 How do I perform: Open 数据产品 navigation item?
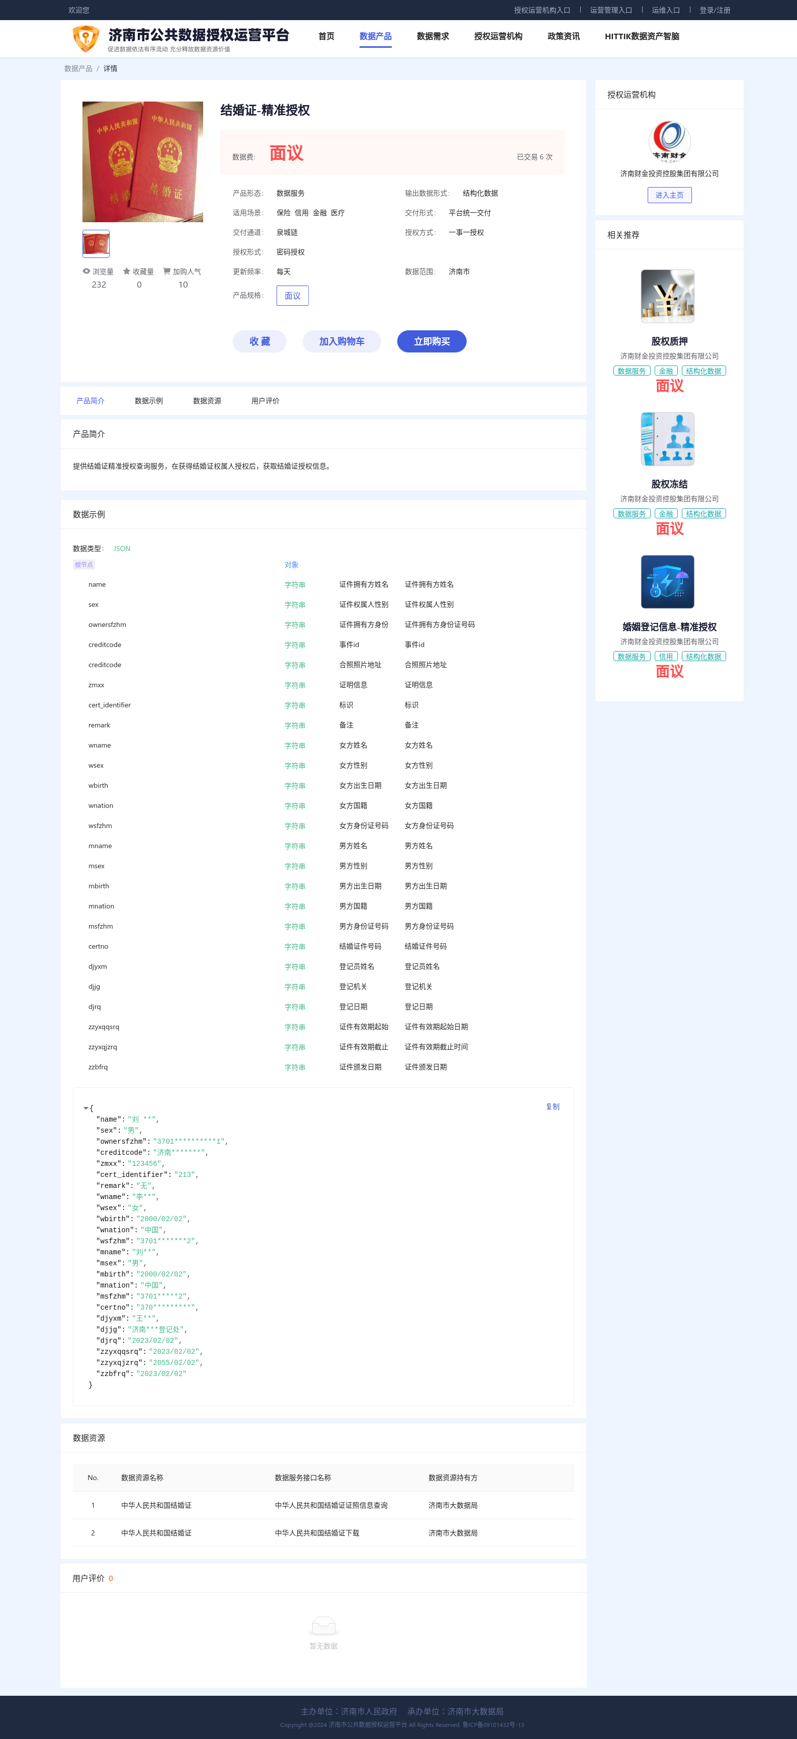376,37
